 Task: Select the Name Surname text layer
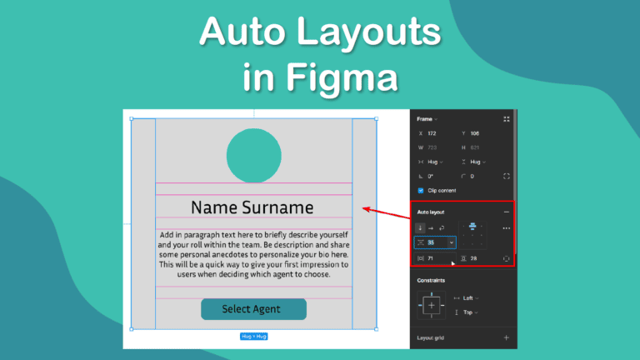click(x=252, y=207)
